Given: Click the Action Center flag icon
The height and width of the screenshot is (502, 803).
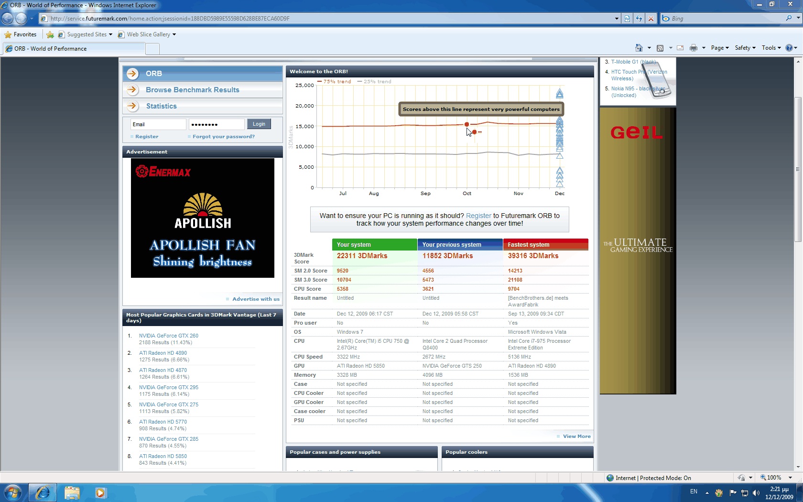Looking at the screenshot, I should point(732,492).
